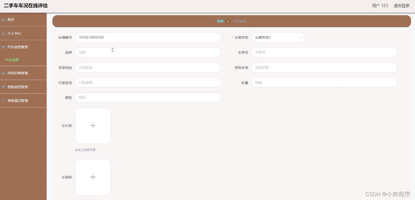Click the monitor icon beside 汽车信息管理
Image resolution: width=415 pixels, height=200 pixels.
point(4,47)
